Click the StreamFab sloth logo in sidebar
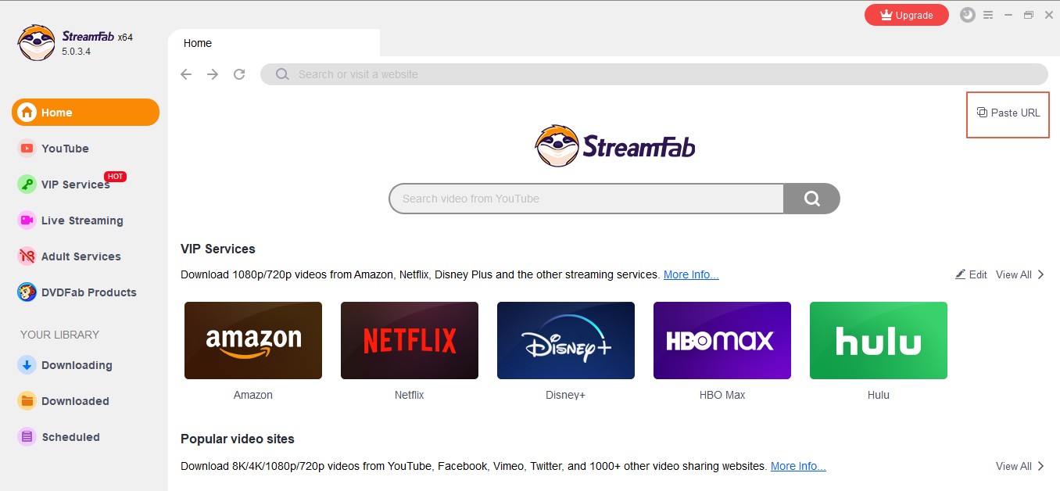This screenshot has height=491, width=1060. 36,42
